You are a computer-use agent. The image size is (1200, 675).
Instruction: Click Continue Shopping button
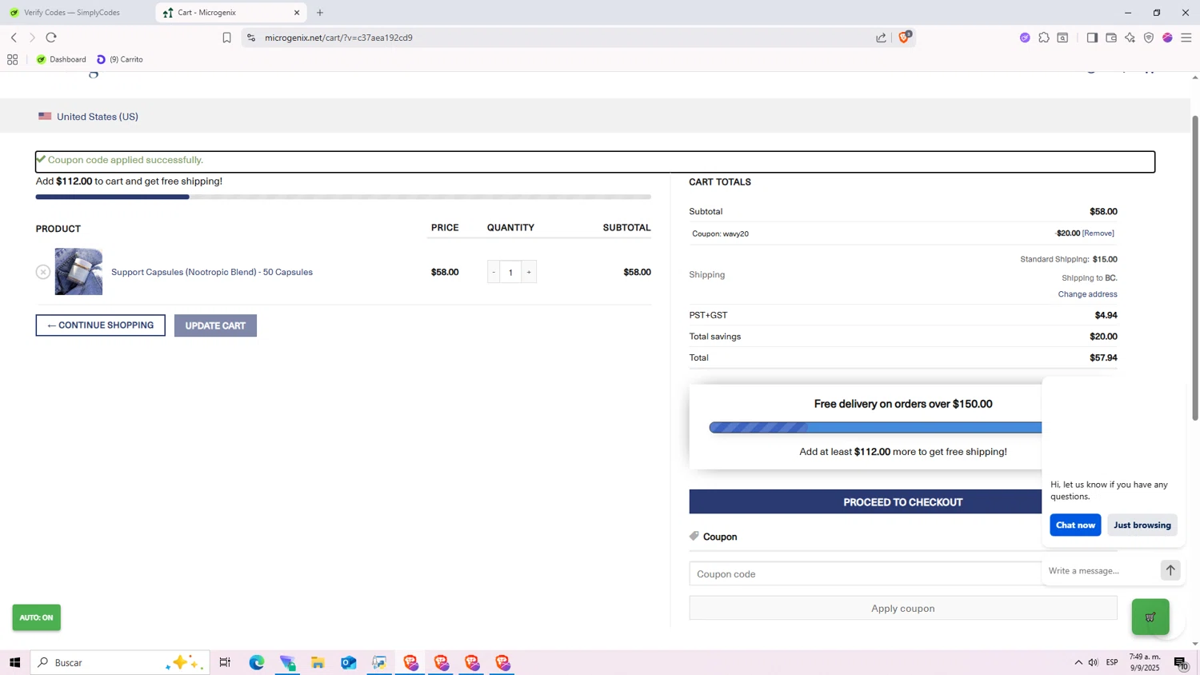pos(100,326)
